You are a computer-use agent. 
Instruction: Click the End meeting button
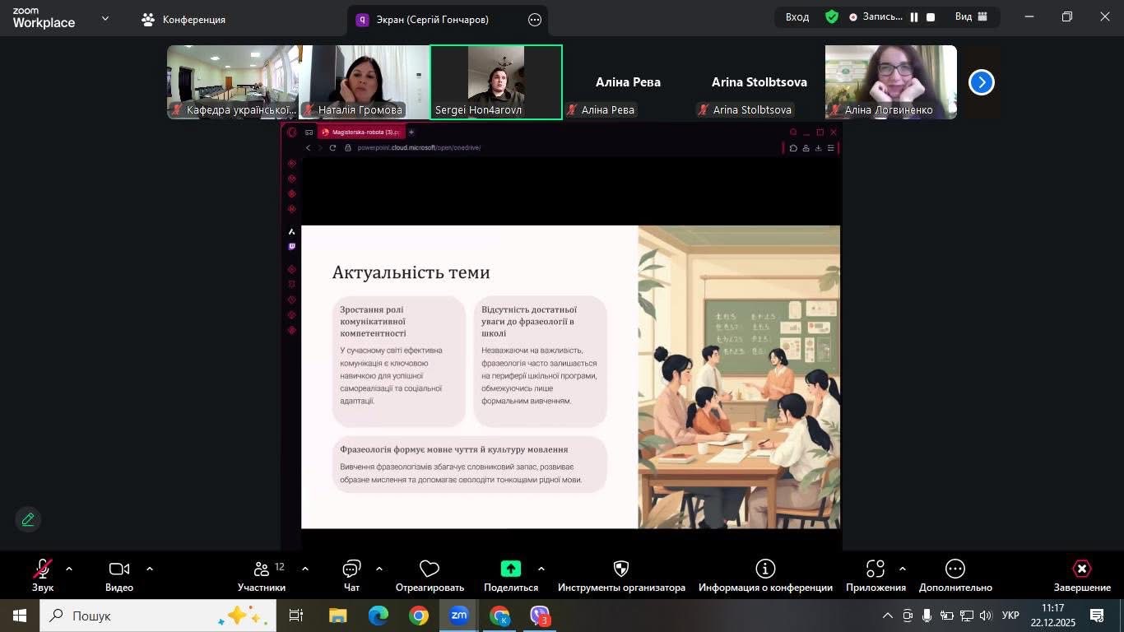[x=1082, y=569]
